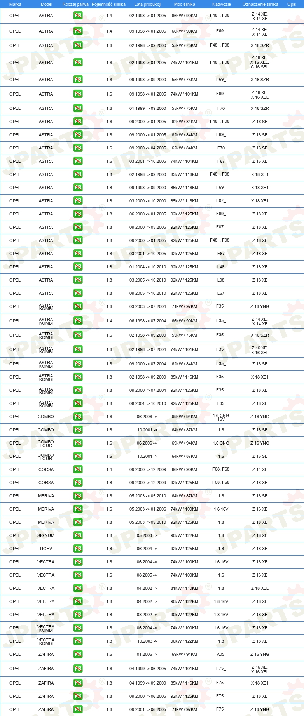Viewport: 304px width, 716px height.
Task: Click the fuel icon in the TIGRA row
Action: click(78, 549)
